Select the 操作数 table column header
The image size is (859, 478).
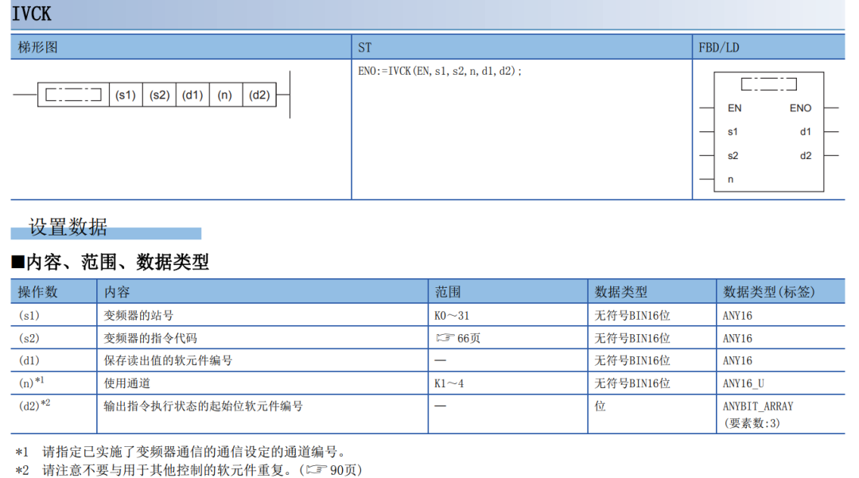pyautogui.click(x=38, y=292)
